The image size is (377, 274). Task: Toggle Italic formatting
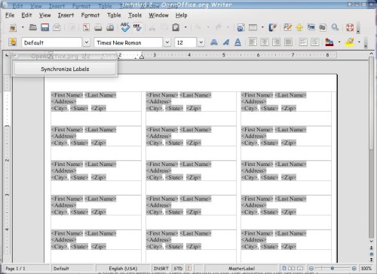click(x=226, y=42)
